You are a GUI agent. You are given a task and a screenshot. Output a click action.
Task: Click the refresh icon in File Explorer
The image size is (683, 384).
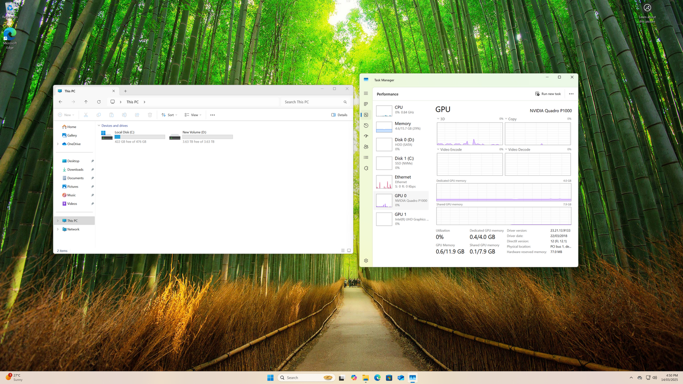99,102
